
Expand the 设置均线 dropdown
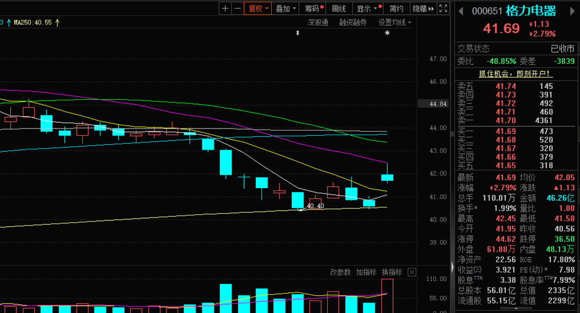pyautogui.click(x=394, y=23)
